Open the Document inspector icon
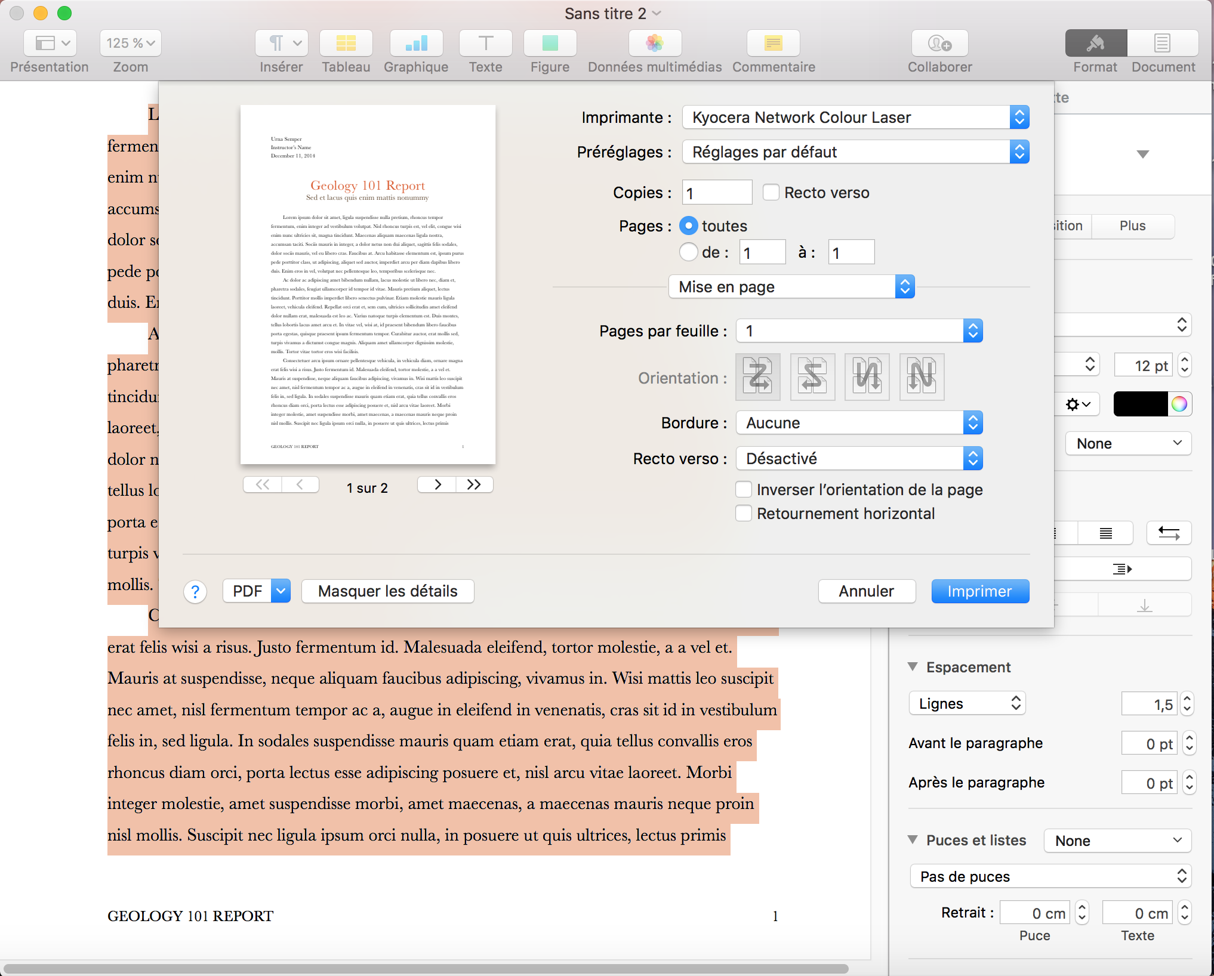Screen dimensions: 1214x976 pos(1163,43)
